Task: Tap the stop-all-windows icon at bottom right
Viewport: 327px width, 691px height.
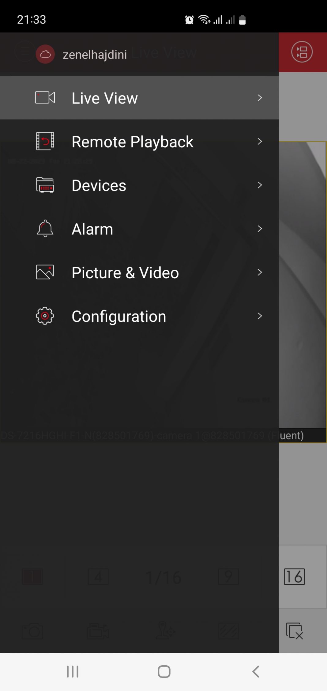Action: click(x=294, y=631)
